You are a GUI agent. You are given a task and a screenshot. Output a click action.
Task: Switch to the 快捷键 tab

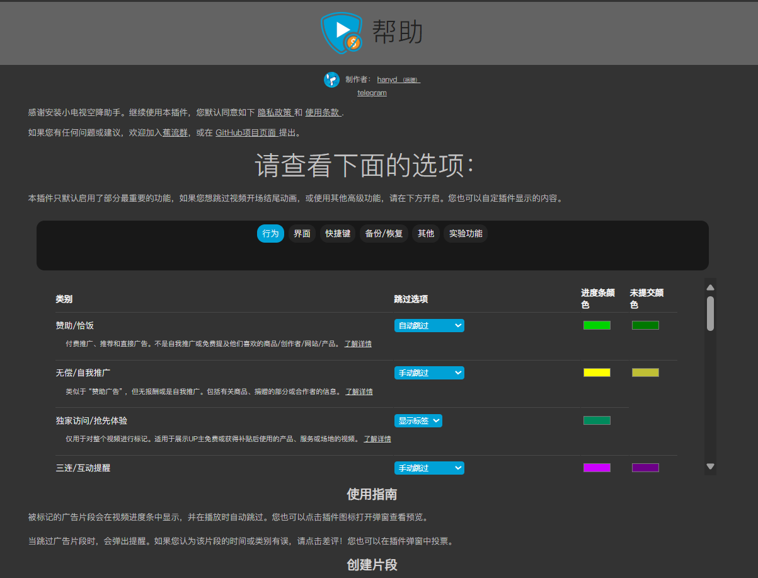[337, 233]
